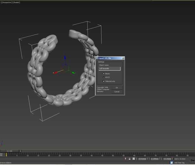Click the grid size readout
The width and height of the screenshot is (195, 165).
coord(180,159)
